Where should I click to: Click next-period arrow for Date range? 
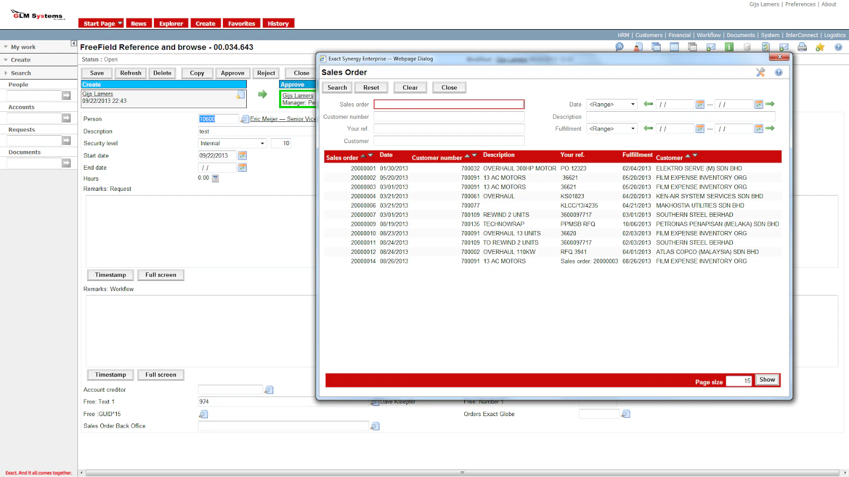pyautogui.click(x=770, y=104)
